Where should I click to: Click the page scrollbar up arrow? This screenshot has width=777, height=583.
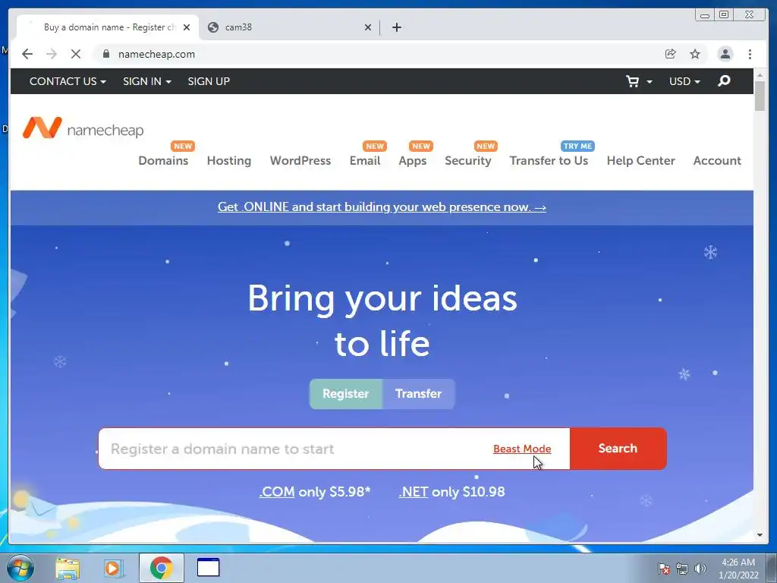(x=760, y=75)
